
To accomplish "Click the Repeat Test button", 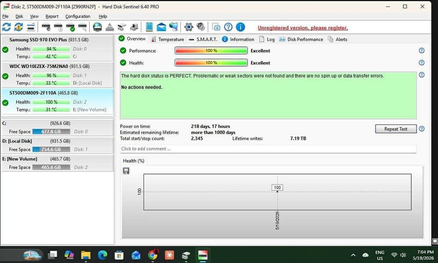I will [396, 129].
